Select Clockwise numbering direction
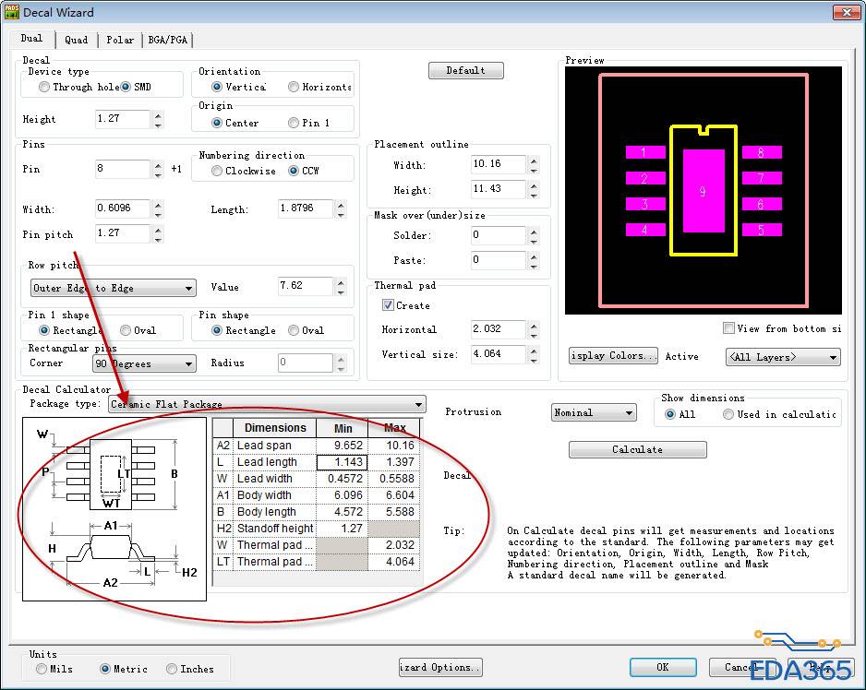The width and height of the screenshot is (866, 690). pos(217,171)
